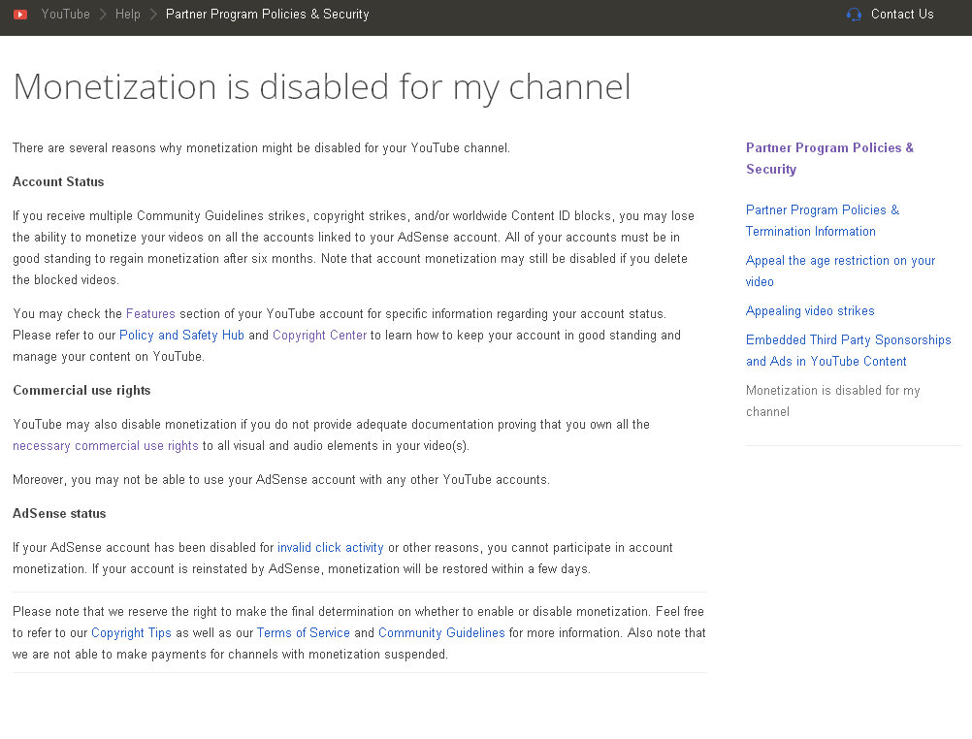Follow the necessary commercial use rights link

click(x=106, y=446)
